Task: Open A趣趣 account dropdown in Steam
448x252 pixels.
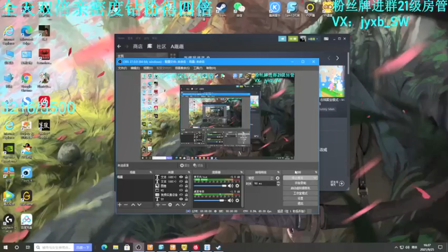Action: point(313,39)
